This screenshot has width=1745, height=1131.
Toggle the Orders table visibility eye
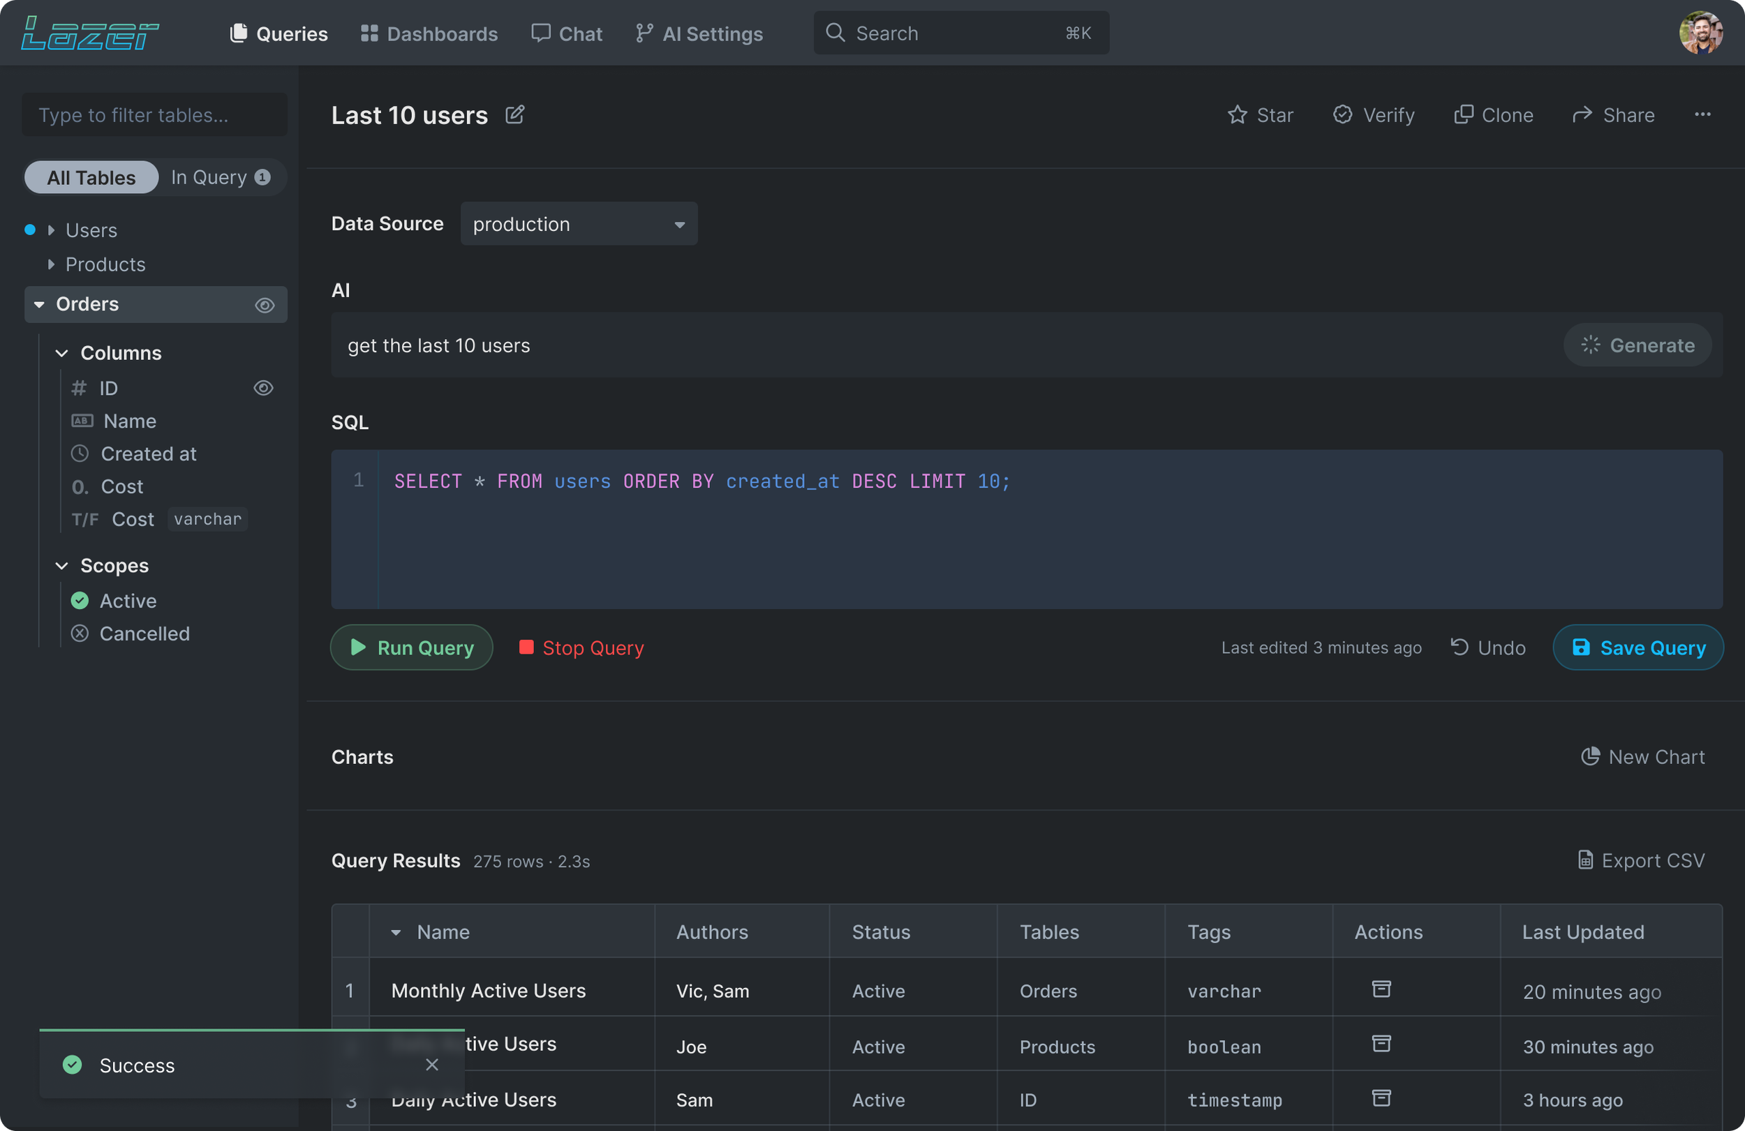pyautogui.click(x=265, y=305)
